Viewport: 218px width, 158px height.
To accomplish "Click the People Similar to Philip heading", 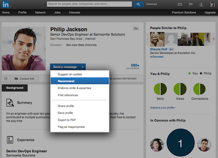I will [x=168, y=28].
